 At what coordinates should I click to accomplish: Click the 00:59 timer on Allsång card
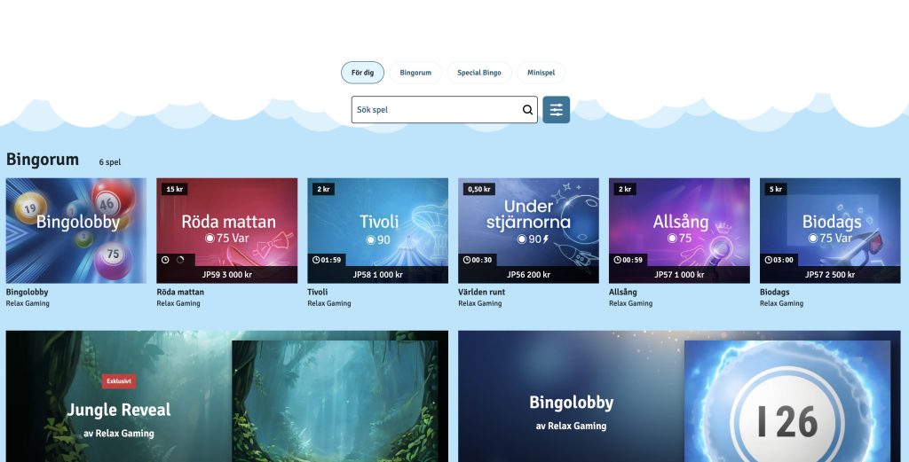[x=628, y=260]
